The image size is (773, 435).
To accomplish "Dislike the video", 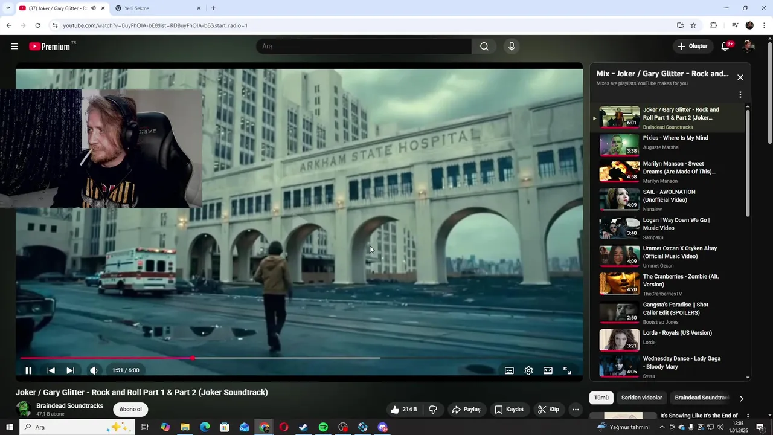I will (433, 409).
